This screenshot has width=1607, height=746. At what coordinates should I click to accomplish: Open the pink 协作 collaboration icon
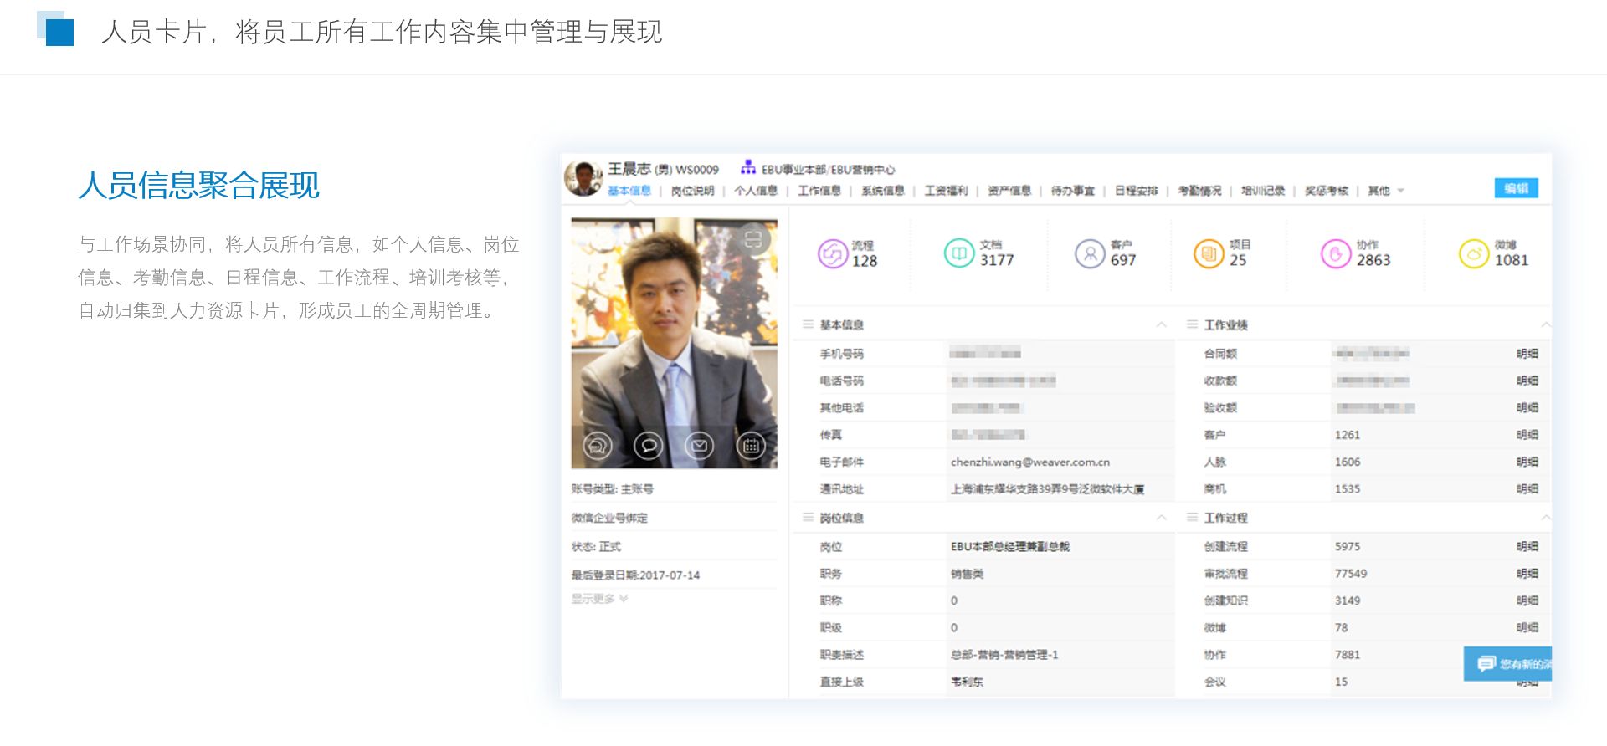tap(1336, 253)
